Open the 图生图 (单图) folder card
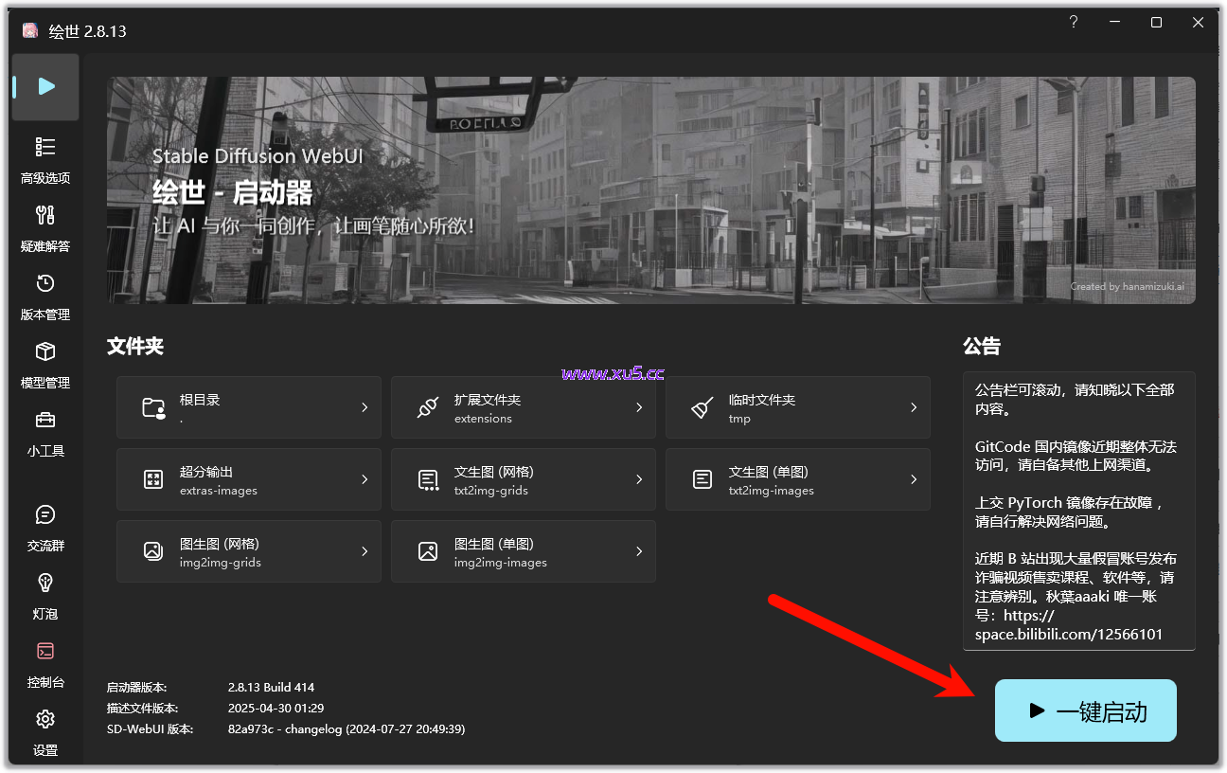Viewport: 1227px width, 773px height. tap(523, 550)
